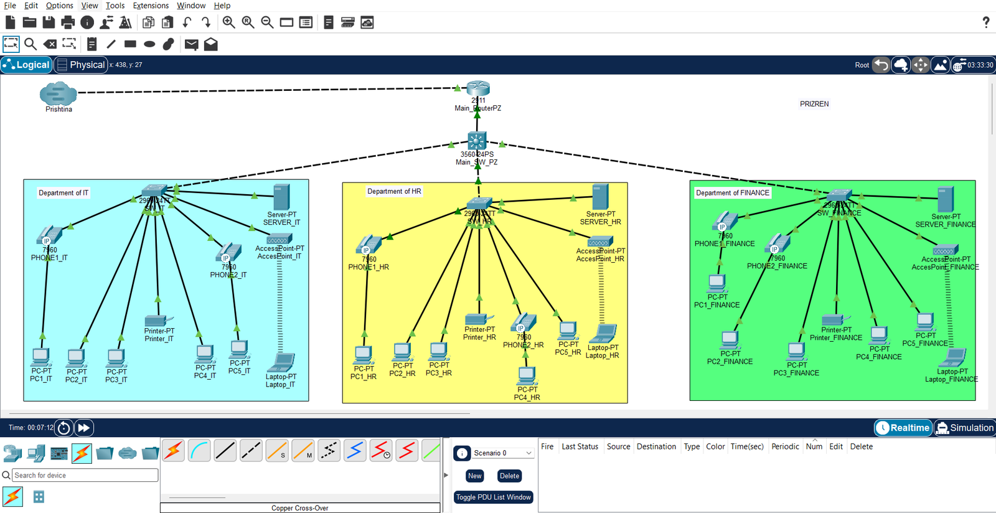Pick the Draw Ellipse tool
Screen dimensions: 996x513
[149, 44]
